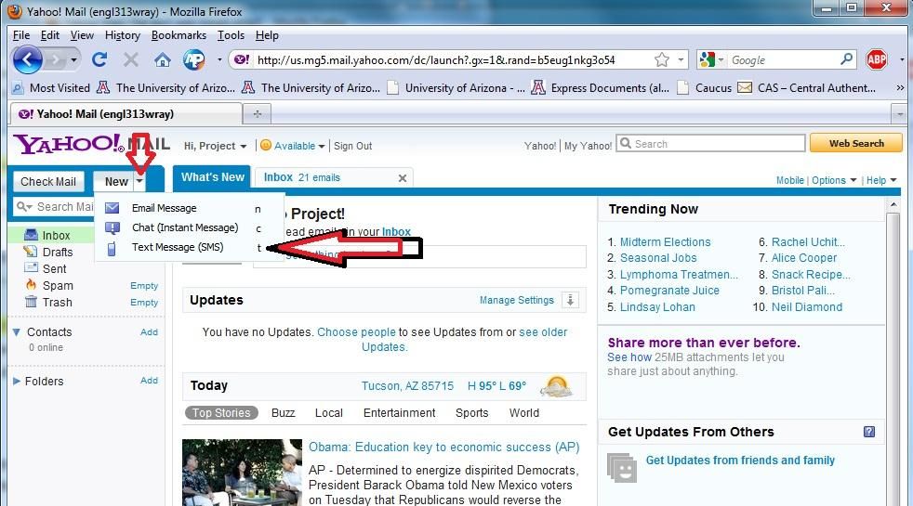Click the Sent folder icon
Viewport: 913px width, 506px height.
(31, 268)
